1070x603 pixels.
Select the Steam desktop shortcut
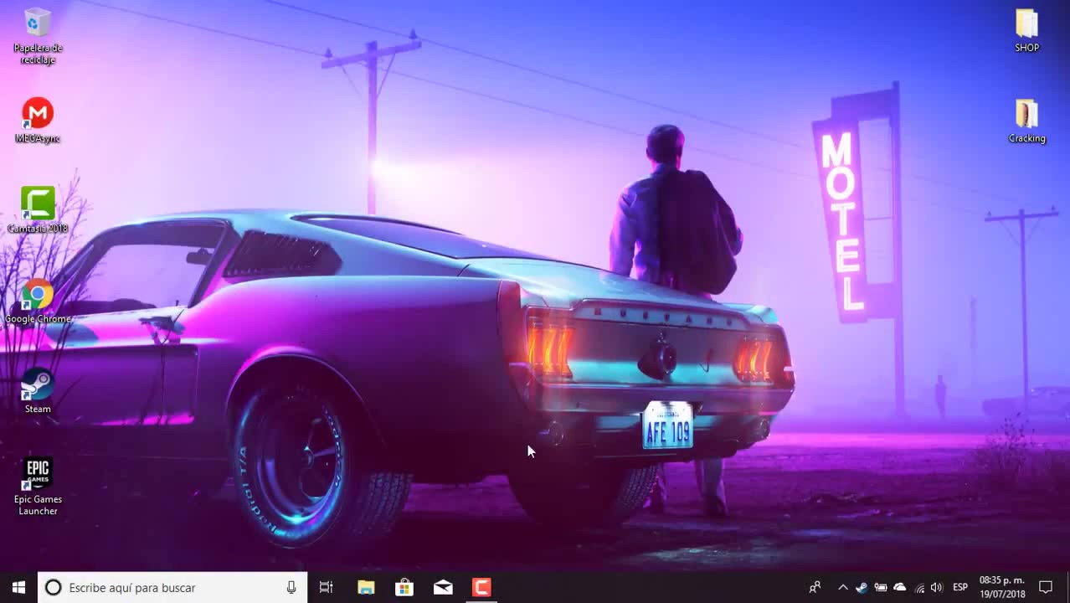click(38, 391)
